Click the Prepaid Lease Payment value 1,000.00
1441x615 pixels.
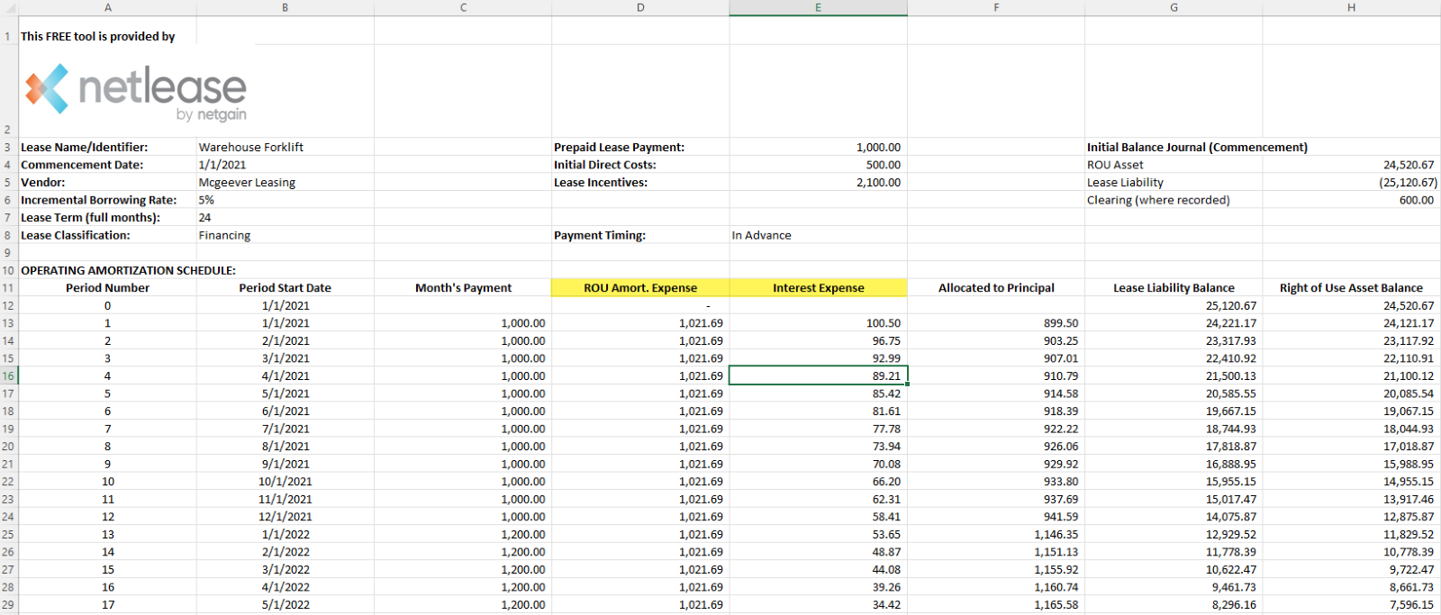click(x=818, y=147)
